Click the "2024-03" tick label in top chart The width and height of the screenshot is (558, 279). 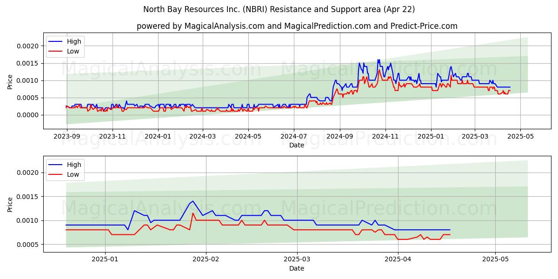(x=202, y=136)
